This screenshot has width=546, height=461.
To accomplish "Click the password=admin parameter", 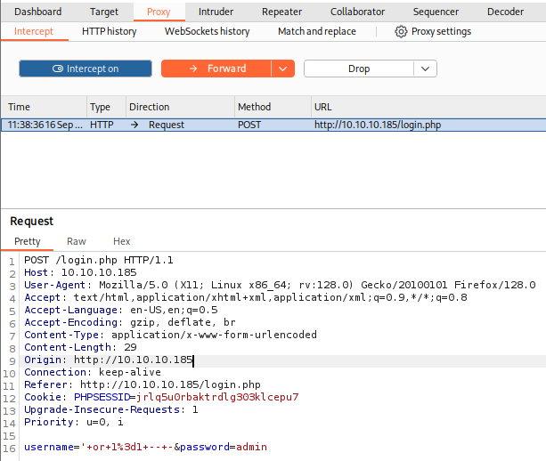I will [224, 447].
